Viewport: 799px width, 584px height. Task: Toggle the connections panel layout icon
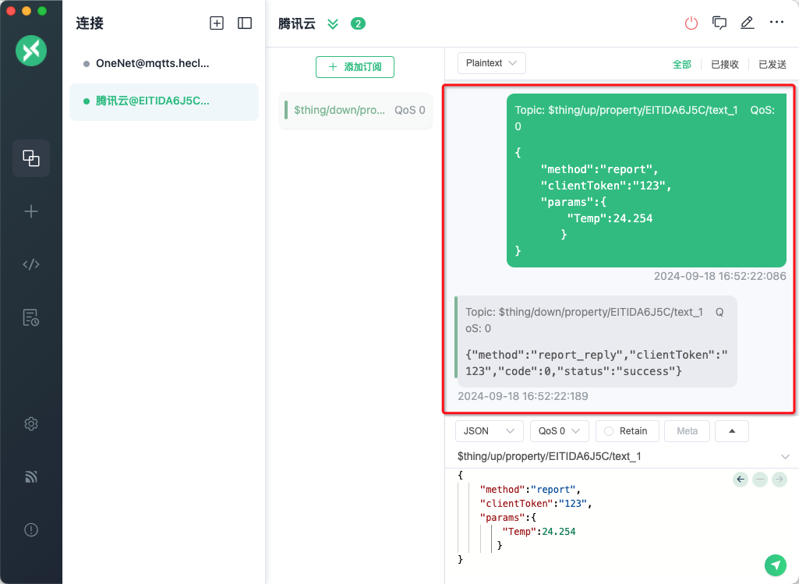(245, 23)
